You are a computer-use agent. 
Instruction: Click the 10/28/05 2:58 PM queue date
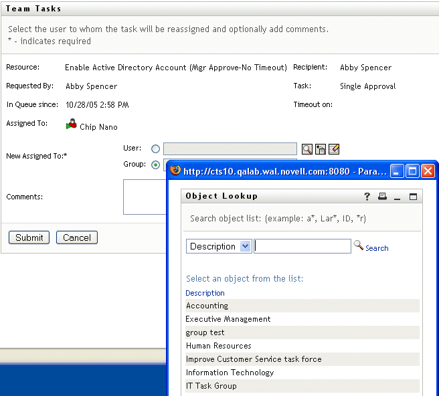pos(97,105)
